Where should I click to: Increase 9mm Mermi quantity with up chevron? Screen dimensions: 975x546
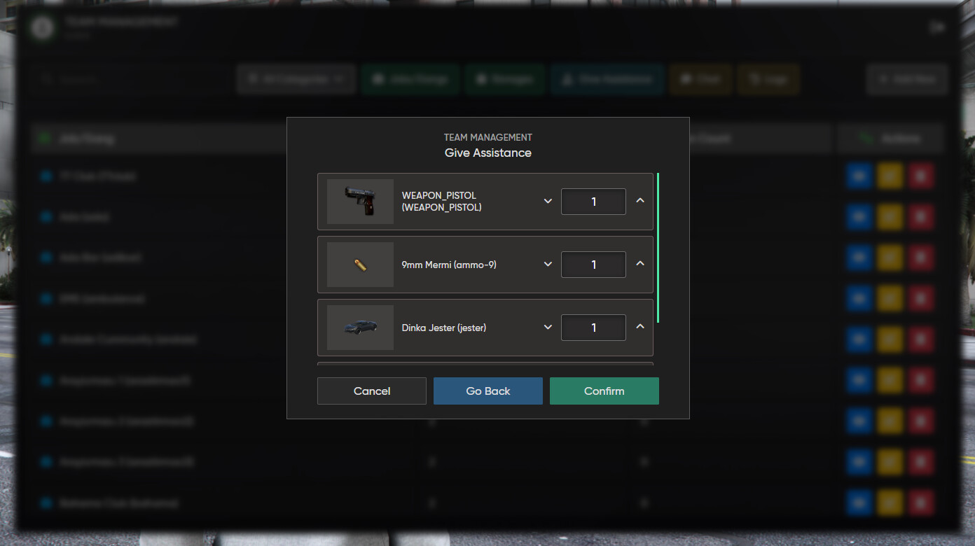[640, 263]
